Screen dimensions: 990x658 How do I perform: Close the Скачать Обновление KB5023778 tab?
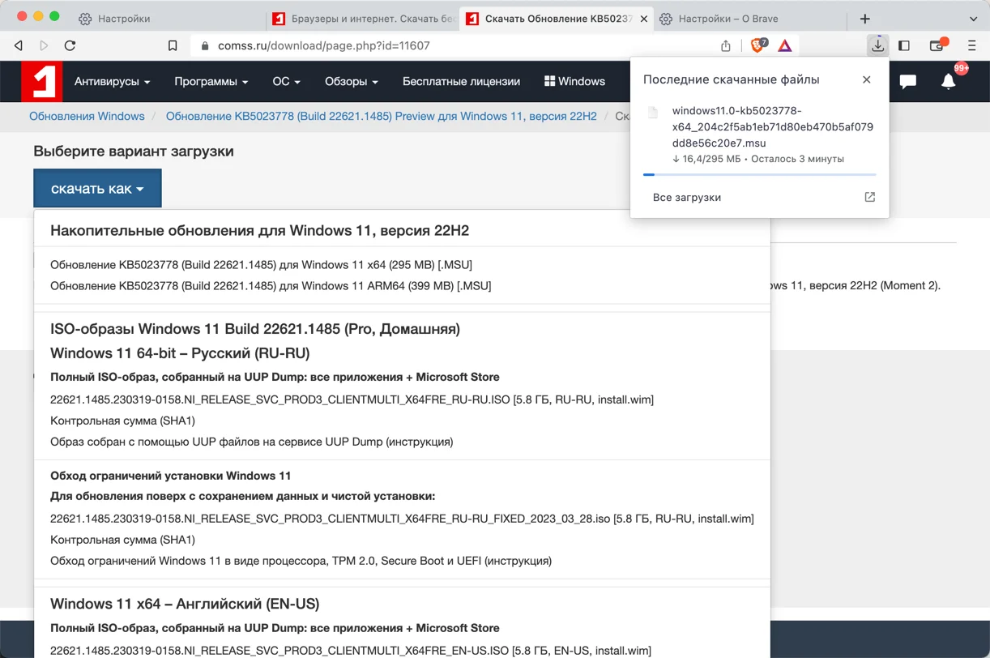pos(644,19)
